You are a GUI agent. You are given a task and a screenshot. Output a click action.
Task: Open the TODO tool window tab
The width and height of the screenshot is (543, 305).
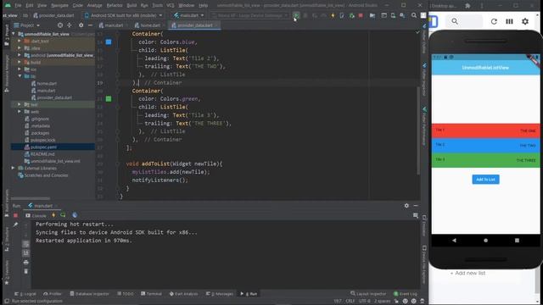click(x=126, y=294)
